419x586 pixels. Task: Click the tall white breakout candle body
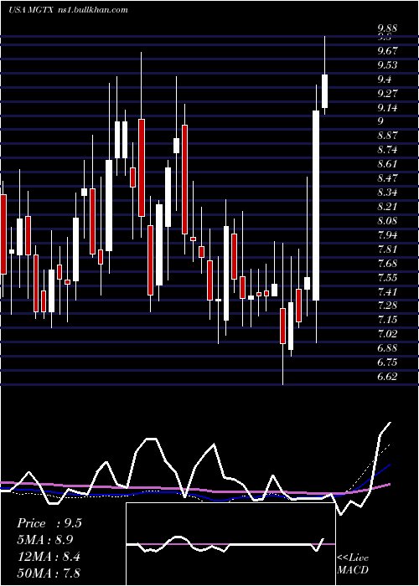pos(316,205)
